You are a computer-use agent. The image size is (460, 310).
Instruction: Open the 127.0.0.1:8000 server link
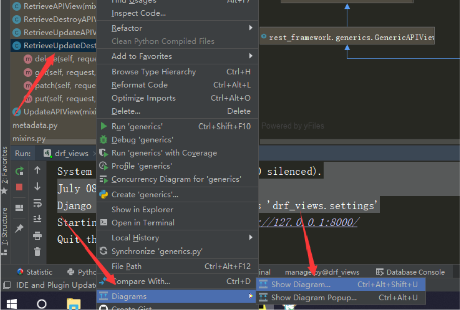click(308, 222)
